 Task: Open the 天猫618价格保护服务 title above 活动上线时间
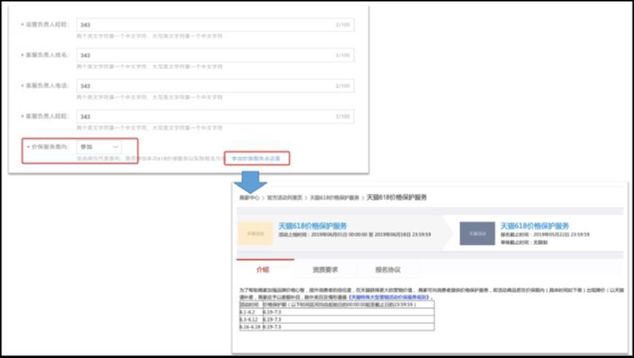point(313,226)
